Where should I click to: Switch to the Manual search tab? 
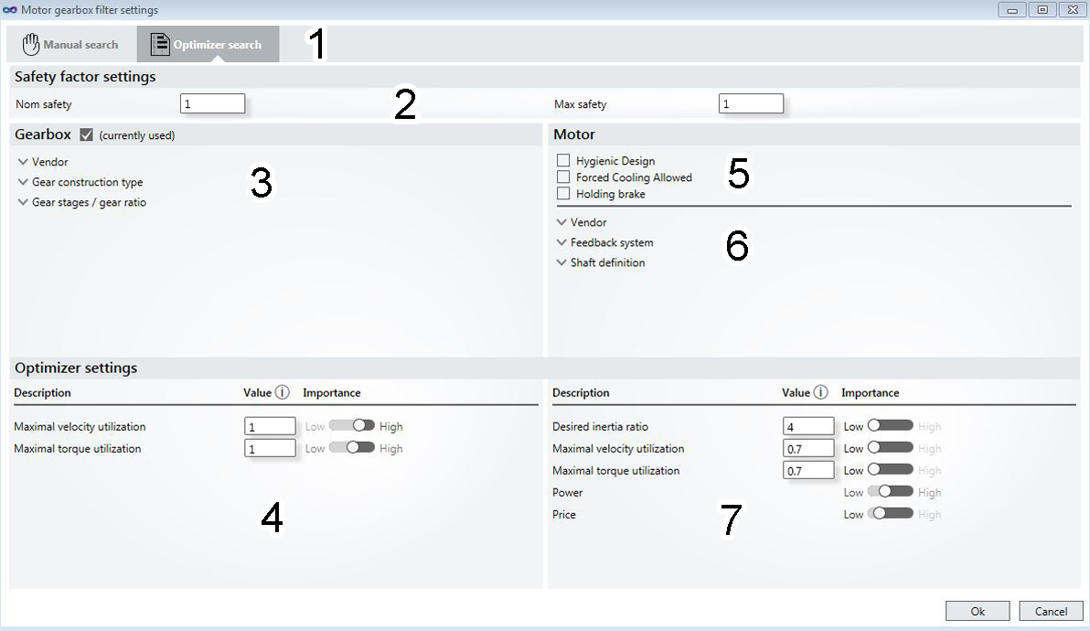coord(70,45)
